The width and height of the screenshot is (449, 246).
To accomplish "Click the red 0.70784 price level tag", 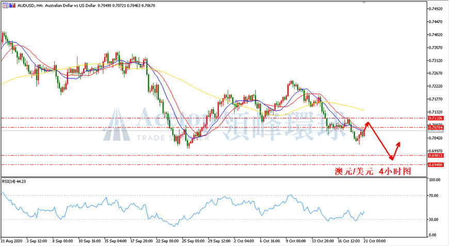I will (436, 127).
